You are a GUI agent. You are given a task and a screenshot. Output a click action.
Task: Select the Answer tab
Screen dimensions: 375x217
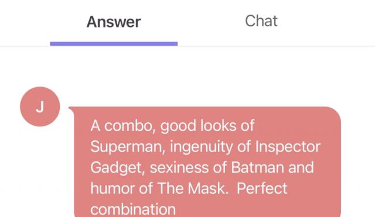114,22
